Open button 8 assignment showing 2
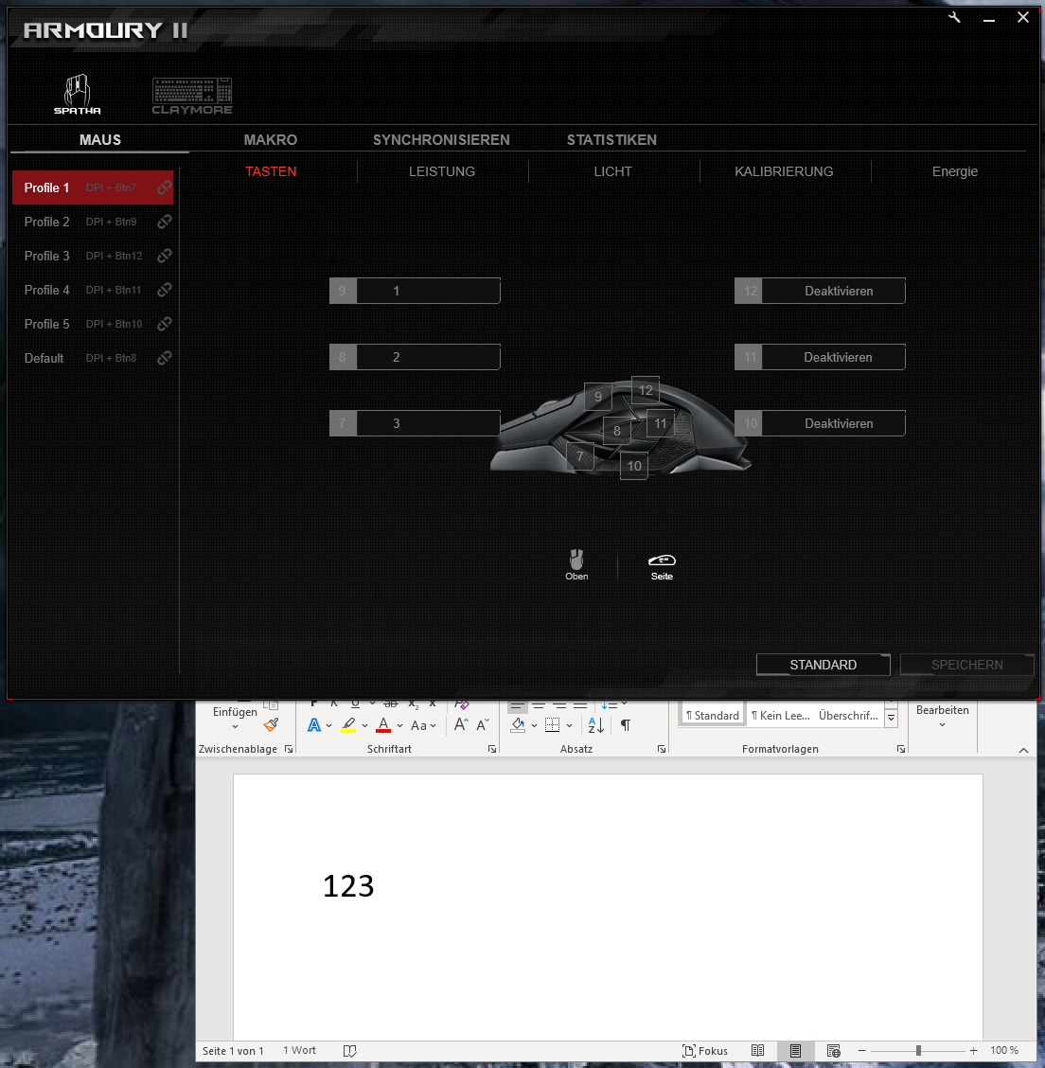The width and height of the screenshot is (1045, 1068). tap(415, 357)
